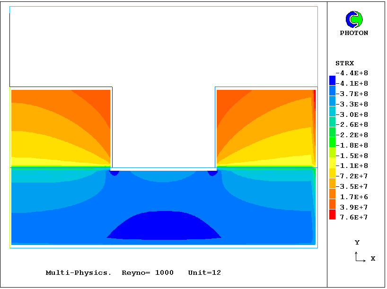Click the Unit=12 label
This screenshot has height=289, width=387.
(204, 273)
